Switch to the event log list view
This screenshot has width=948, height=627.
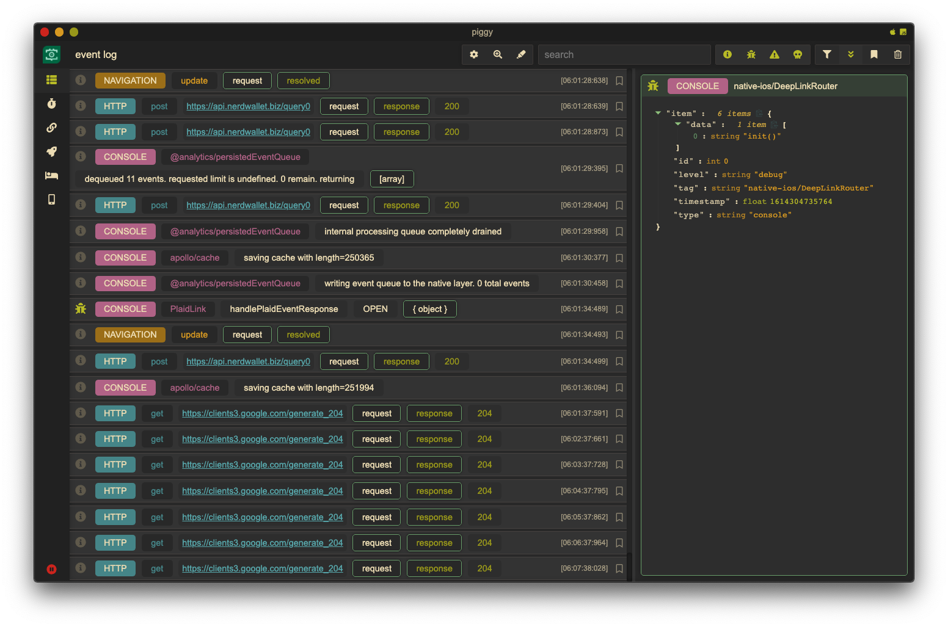pyautogui.click(x=52, y=80)
